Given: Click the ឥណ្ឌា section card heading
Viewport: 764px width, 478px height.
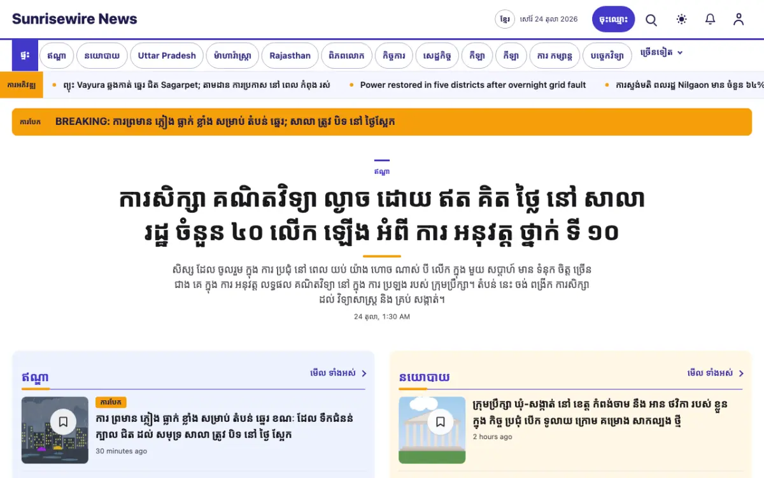Looking at the screenshot, I should click(x=35, y=377).
